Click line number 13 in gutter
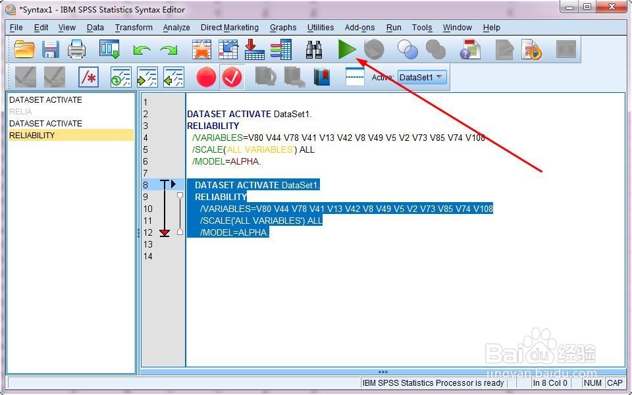The image size is (632, 395). [148, 244]
